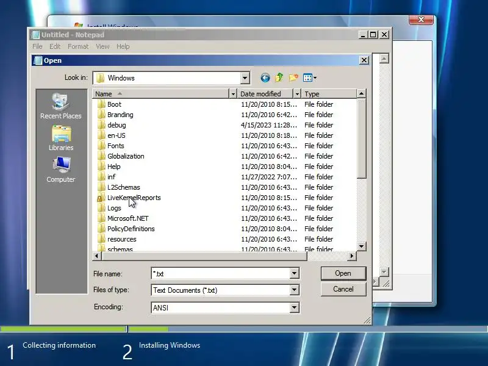Click File folder type in the Logs row

pyautogui.click(x=318, y=208)
